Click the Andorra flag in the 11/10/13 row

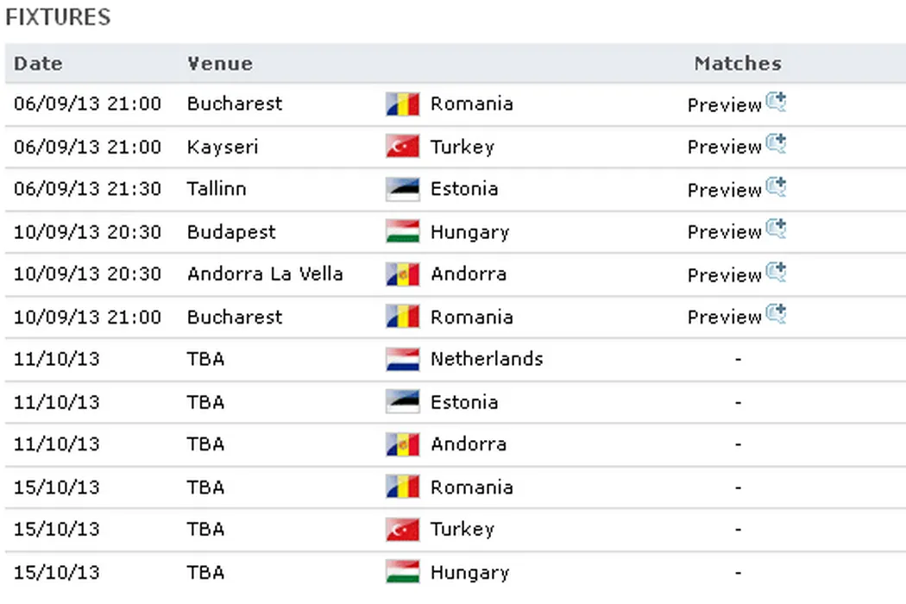point(402,444)
